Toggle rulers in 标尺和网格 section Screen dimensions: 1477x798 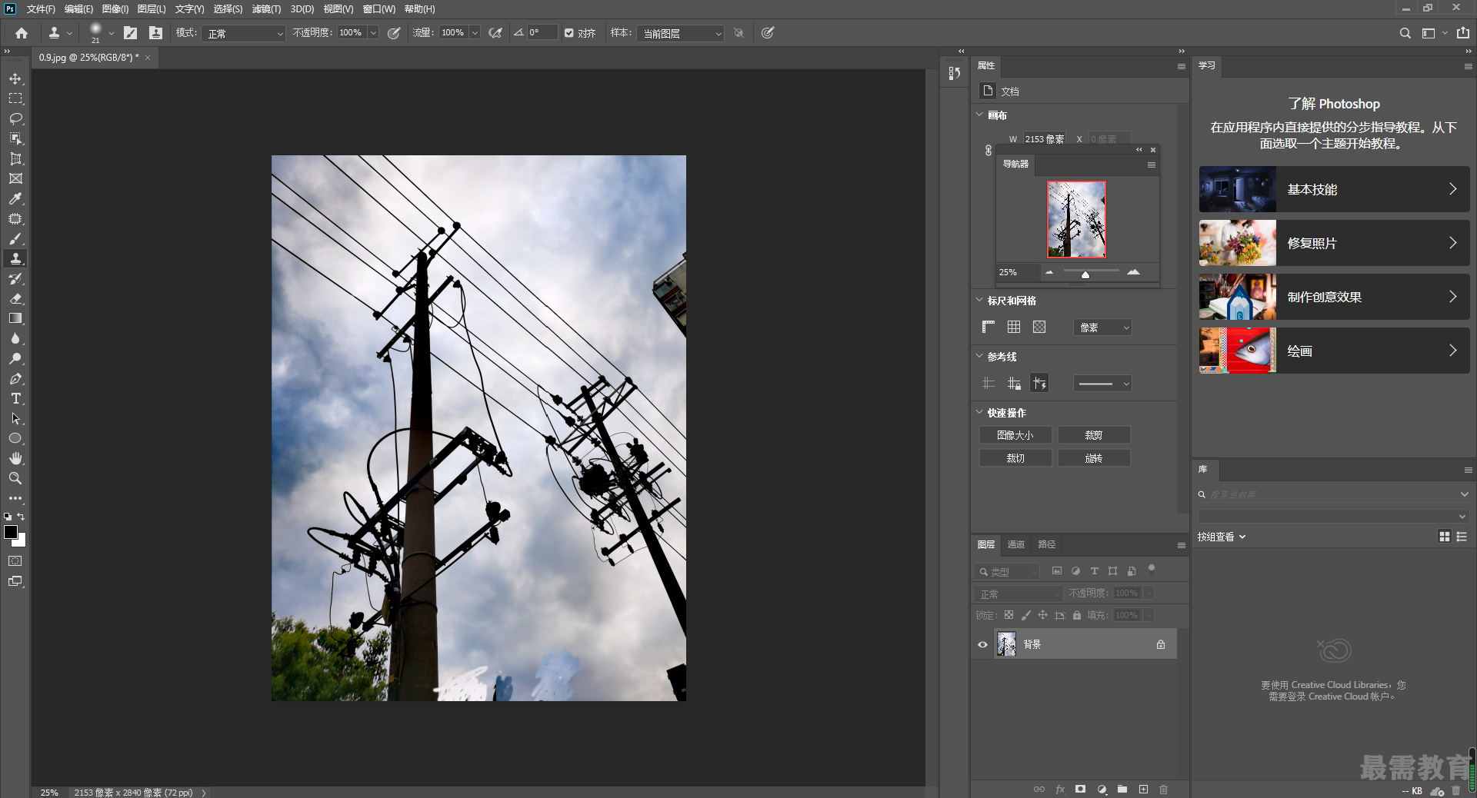[x=989, y=327]
